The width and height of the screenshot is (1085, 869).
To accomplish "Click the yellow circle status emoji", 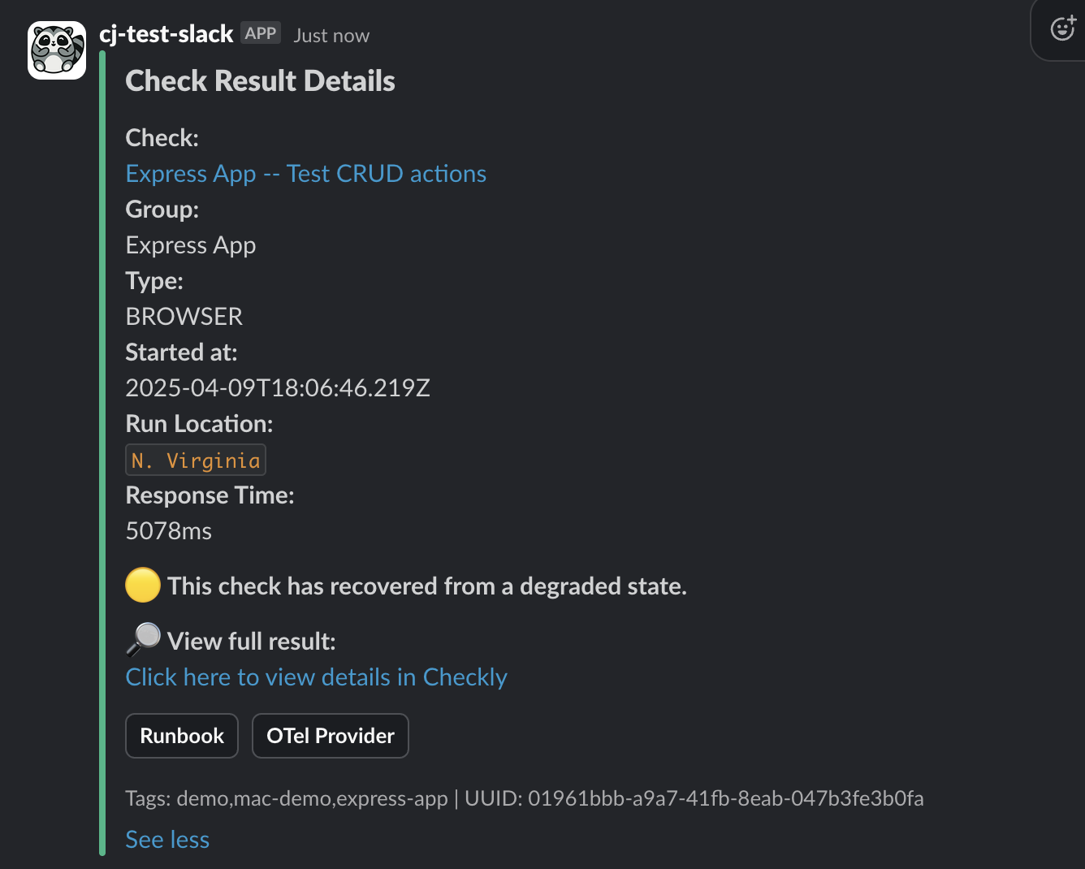I will click(x=143, y=585).
